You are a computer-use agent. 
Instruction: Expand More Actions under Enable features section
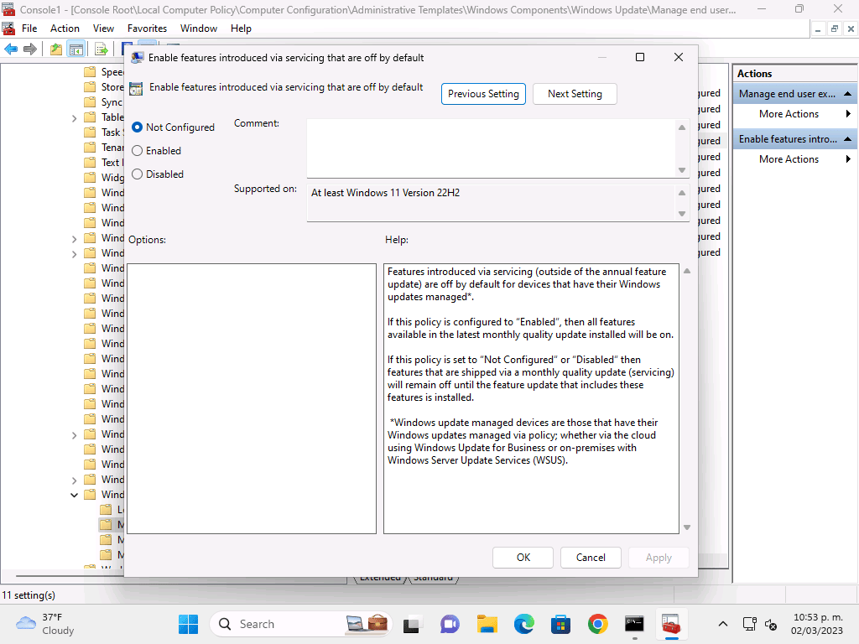(789, 159)
